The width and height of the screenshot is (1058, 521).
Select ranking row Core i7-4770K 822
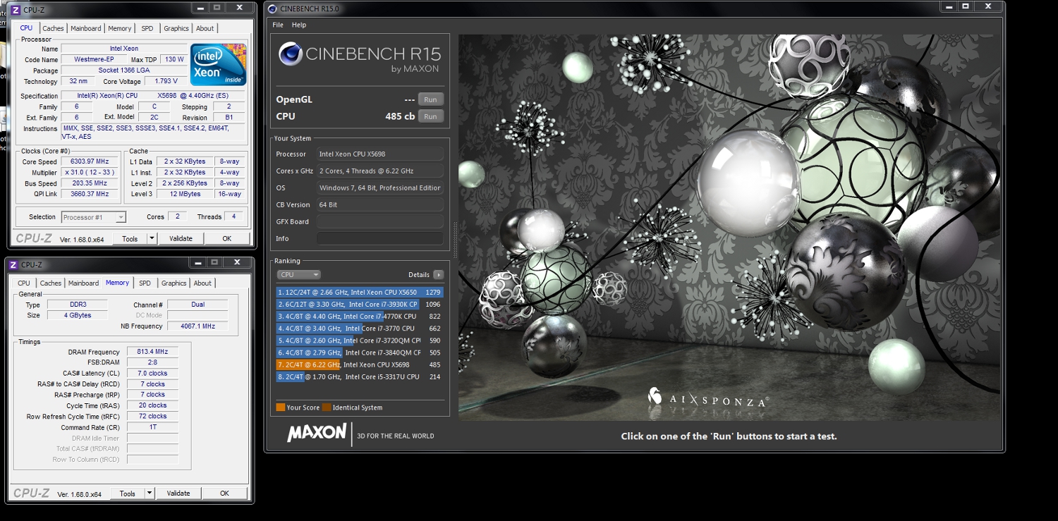pyautogui.click(x=360, y=317)
